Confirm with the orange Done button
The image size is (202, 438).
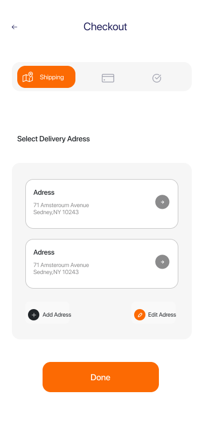click(x=101, y=377)
